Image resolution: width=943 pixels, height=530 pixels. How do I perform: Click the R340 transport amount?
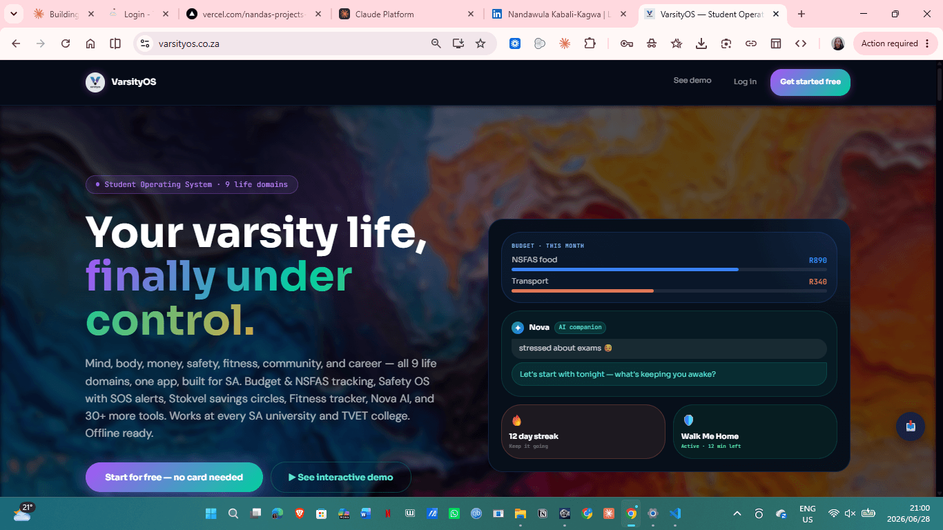point(818,282)
